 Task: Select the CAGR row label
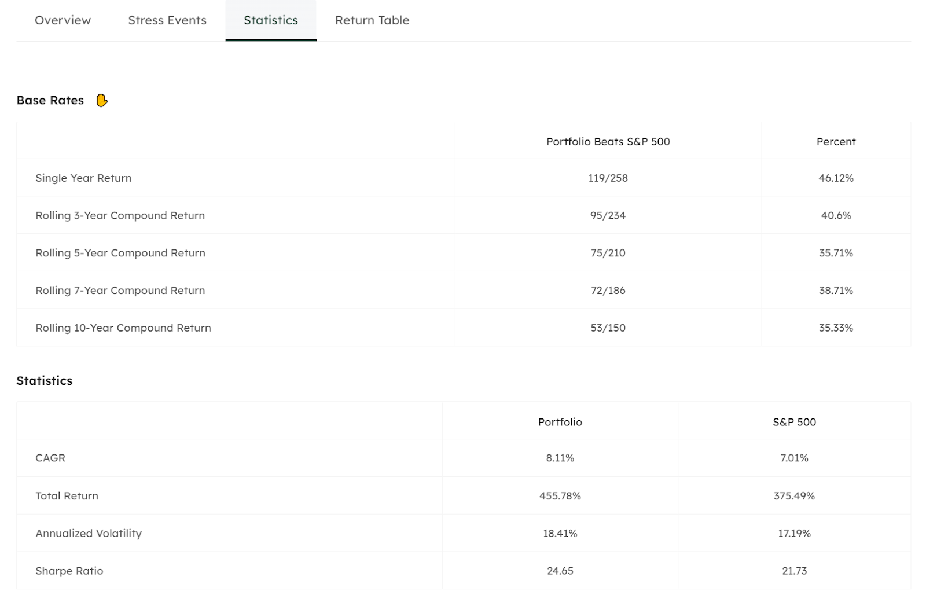click(50, 458)
